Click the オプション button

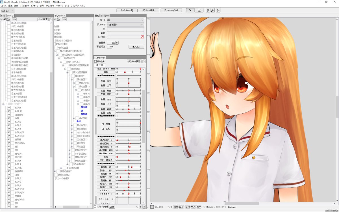136,47
